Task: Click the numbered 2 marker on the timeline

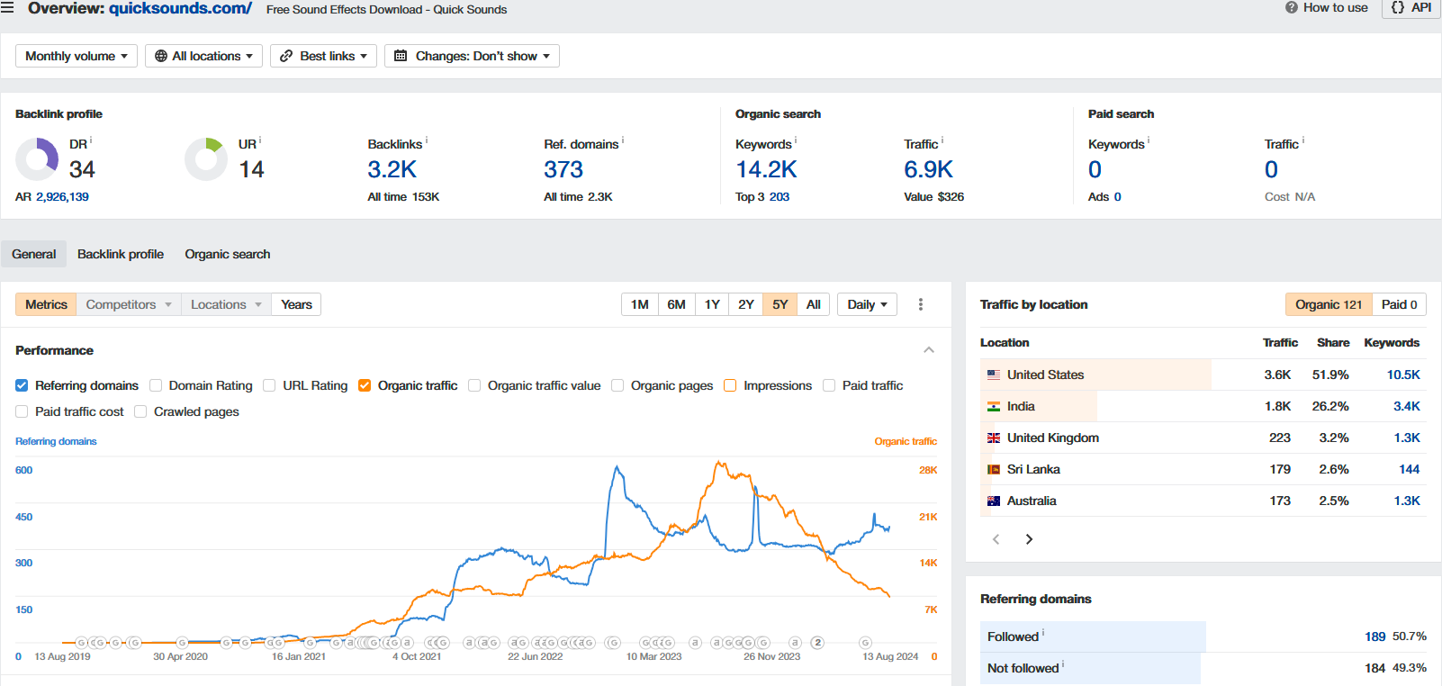Action: pyautogui.click(x=817, y=643)
